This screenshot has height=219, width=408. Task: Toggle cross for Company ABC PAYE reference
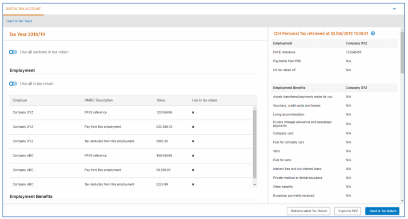(193, 156)
